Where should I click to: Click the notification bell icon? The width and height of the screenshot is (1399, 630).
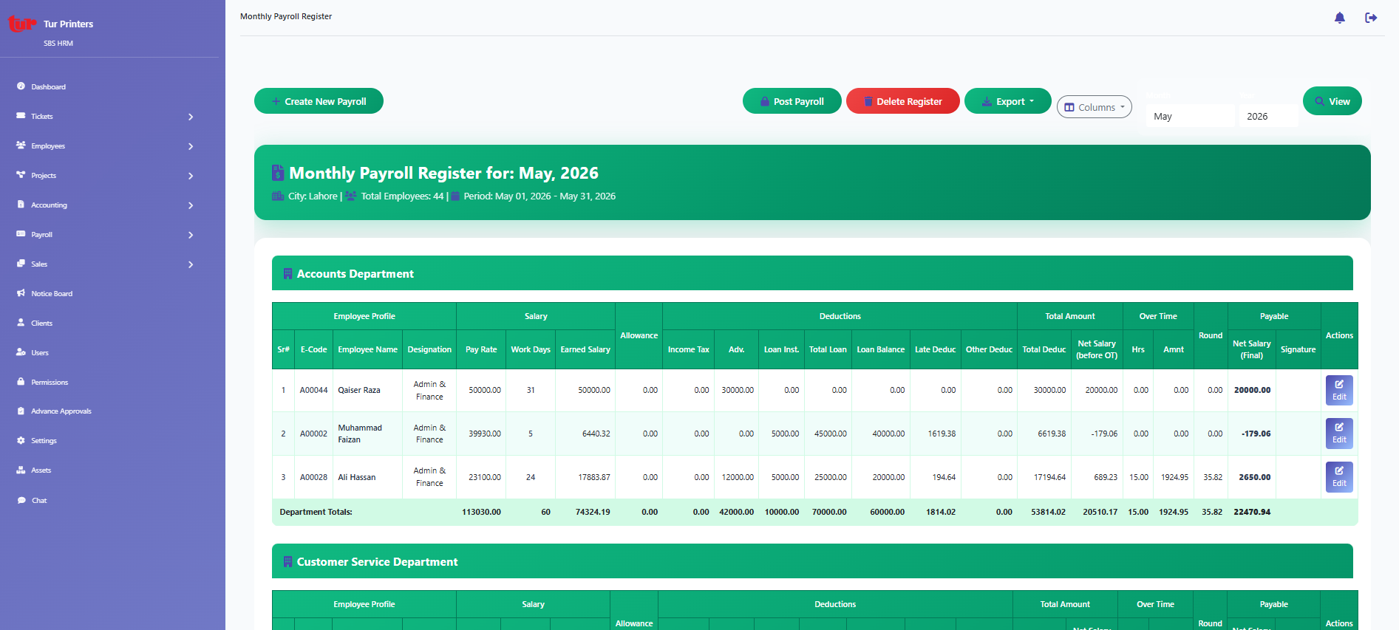coord(1339,18)
